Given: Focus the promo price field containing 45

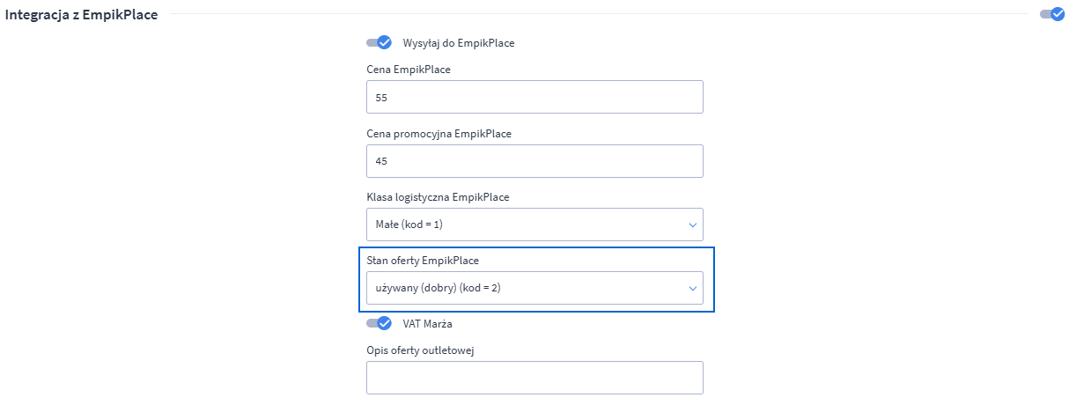Looking at the screenshot, I should point(534,161).
